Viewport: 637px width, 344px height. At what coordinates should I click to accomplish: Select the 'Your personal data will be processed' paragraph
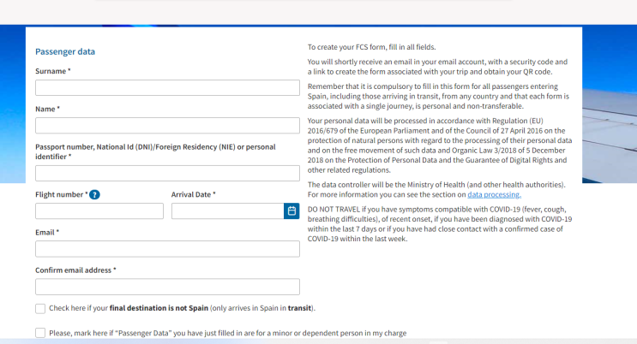coord(440,145)
